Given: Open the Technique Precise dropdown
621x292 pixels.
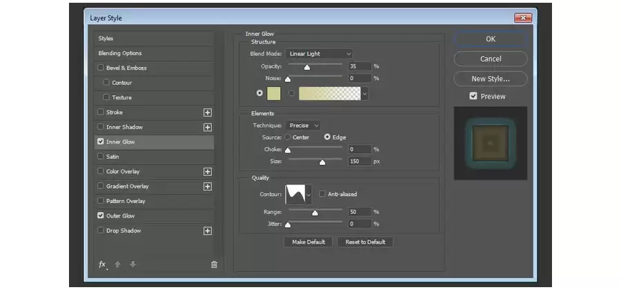Looking at the screenshot, I should click(x=304, y=125).
